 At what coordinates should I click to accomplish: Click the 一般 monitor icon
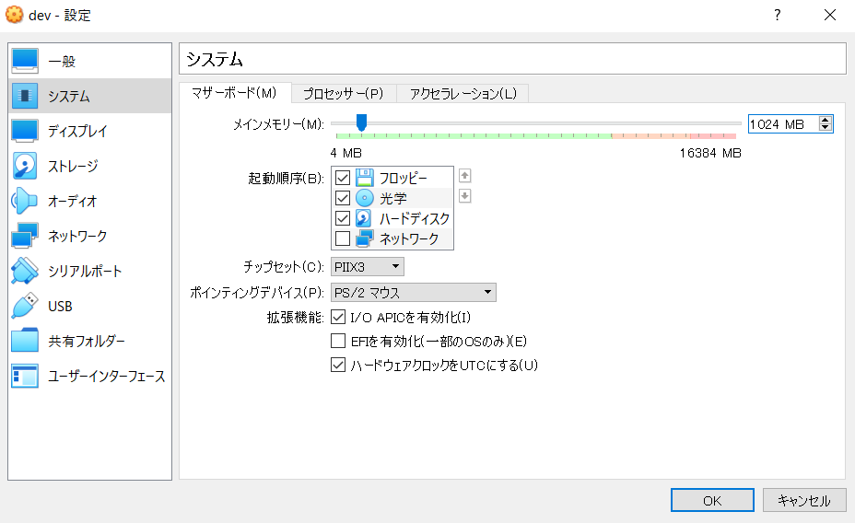[x=25, y=61]
